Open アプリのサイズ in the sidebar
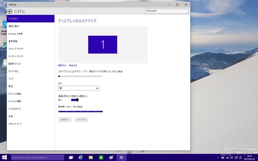Viewport: 258px width, 161px height. (31, 109)
